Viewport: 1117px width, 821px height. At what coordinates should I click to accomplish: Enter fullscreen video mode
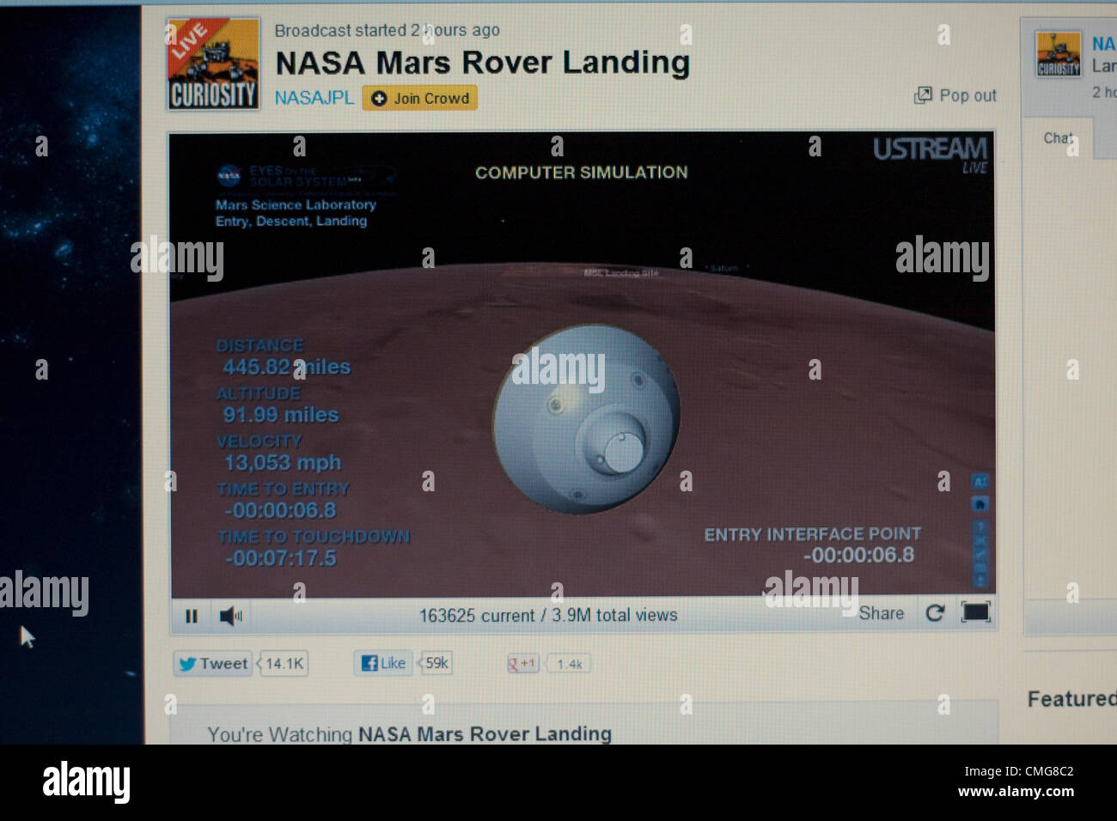975,611
